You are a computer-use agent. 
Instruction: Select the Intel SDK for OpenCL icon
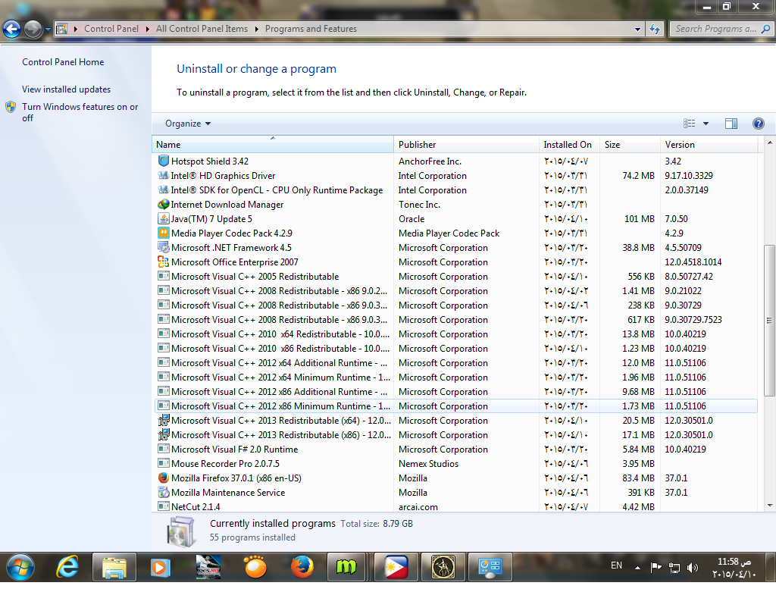tap(164, 190)
